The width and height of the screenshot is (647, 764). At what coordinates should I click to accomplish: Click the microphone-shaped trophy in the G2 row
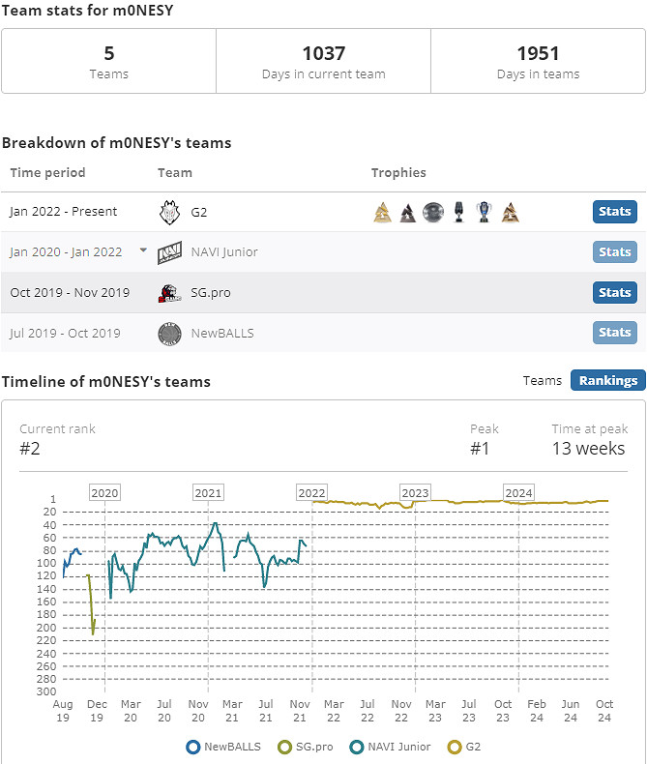pyautogui.click(x=458, y=212)
